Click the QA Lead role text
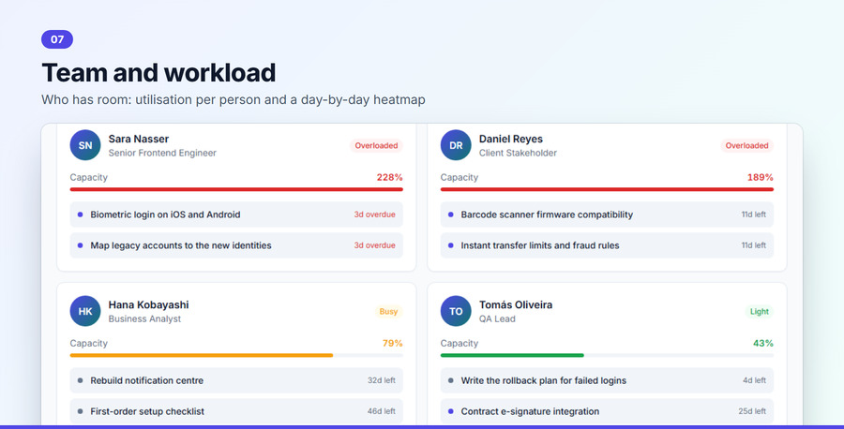Image resolution: width=844 pixels, height=429 pixels. pos(497,319)
